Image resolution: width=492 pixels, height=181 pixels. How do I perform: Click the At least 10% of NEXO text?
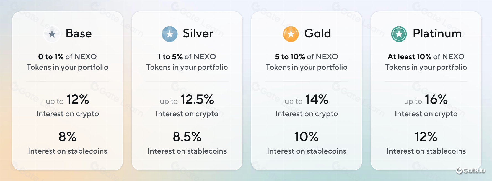pyautogui.click(x=426, y=57)
